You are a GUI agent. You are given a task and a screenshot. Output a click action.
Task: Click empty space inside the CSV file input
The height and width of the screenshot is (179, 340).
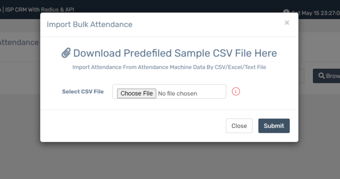coord(211,92)
